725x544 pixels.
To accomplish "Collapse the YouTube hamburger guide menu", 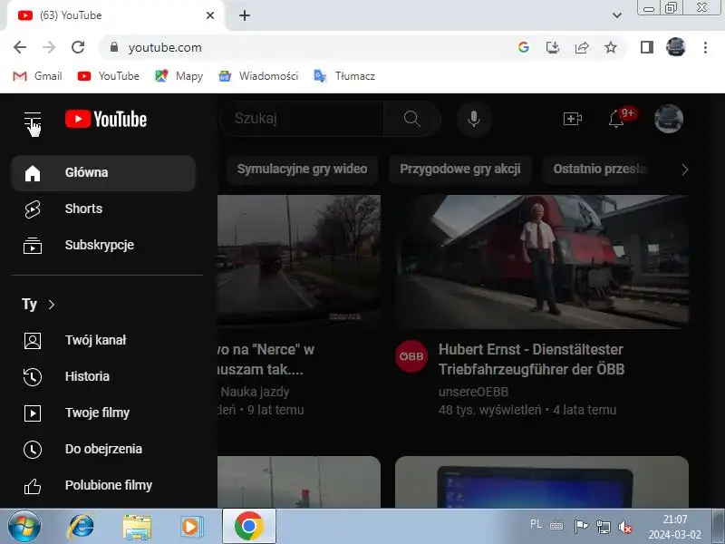I will pyautogui.click(x=33, y=120).
